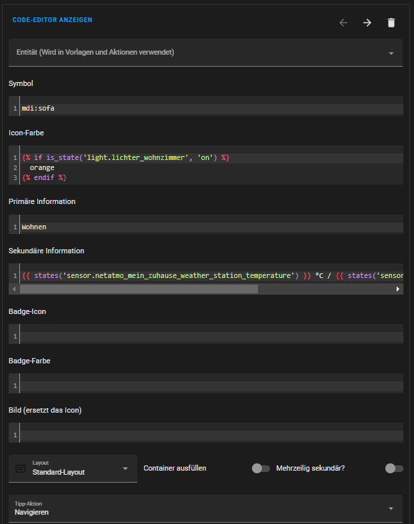The image size is (414, 524).
Task: Click the Badge-Icon label
Action: click(27, 311)
